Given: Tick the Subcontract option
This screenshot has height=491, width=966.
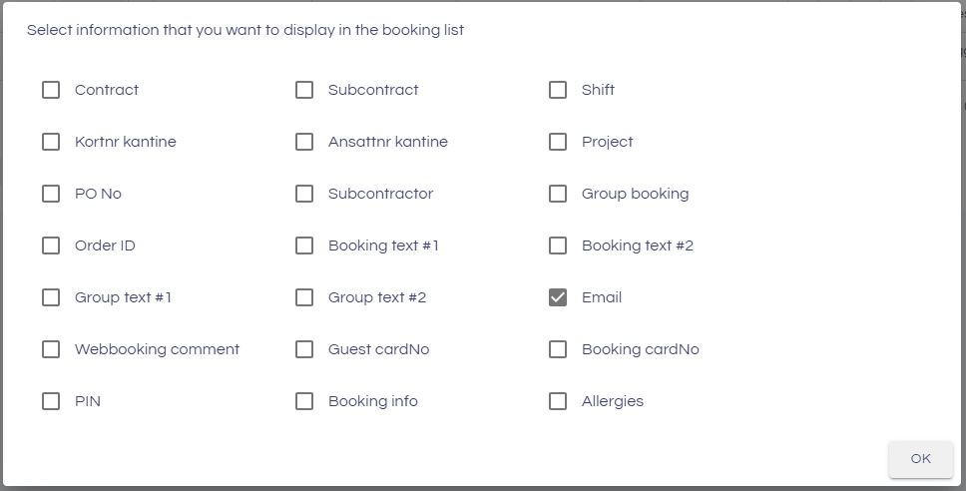Looking at the screenshot, I should point(304,90).
